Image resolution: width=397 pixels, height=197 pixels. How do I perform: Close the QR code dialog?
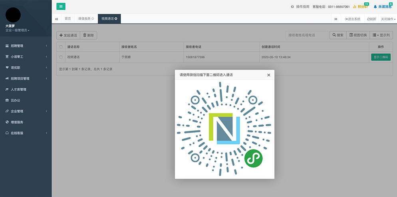(x=268, y=75)
